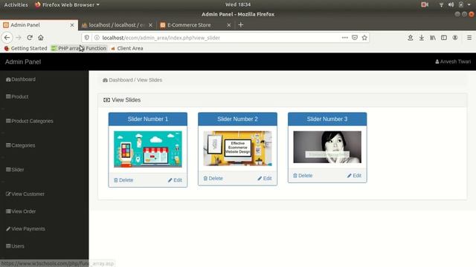Open a new tab with plus button
The image size is (476, 267).
tap(241, 24)
